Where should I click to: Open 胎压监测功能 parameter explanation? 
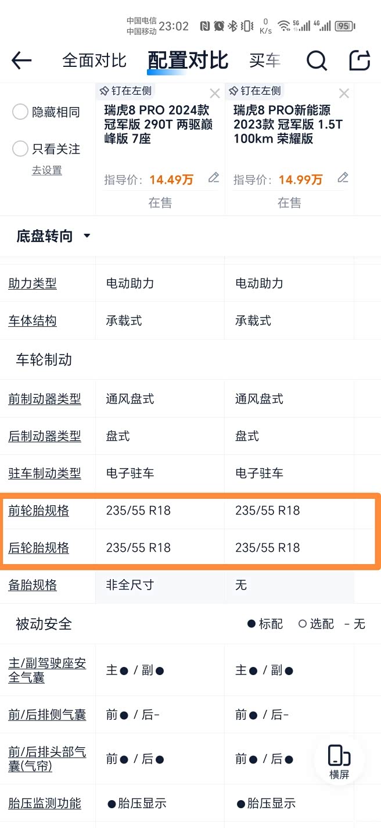tap(45, 804)
